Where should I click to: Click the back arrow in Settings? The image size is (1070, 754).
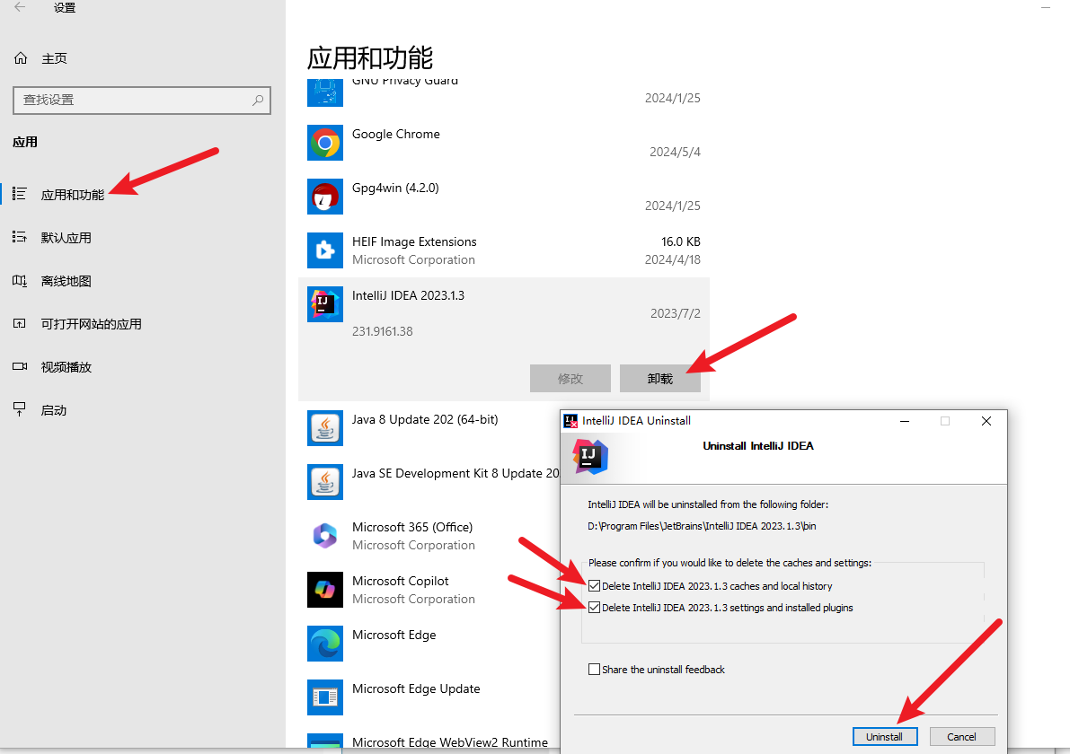click(20, 7)
